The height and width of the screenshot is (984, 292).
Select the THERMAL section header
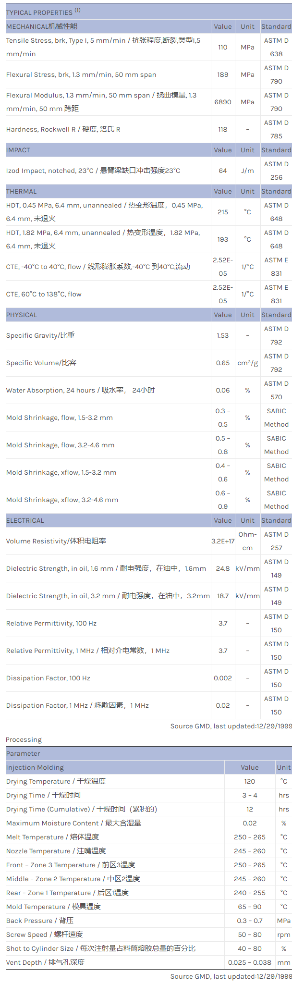tap(21, 191)
